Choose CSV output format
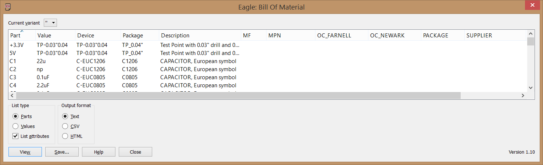543x165 pixels. tap(65, 126)
